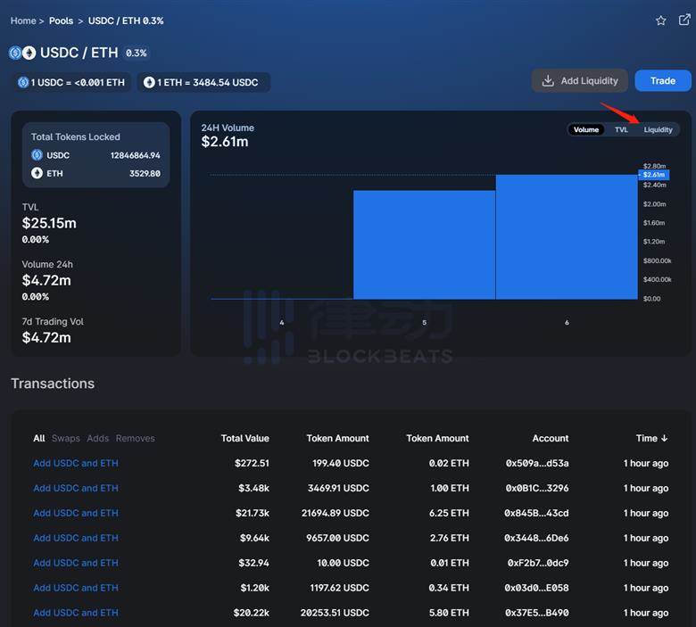Open Add USDC and ETH for $20.22k

pyautogui.click(x=76, y=613)
